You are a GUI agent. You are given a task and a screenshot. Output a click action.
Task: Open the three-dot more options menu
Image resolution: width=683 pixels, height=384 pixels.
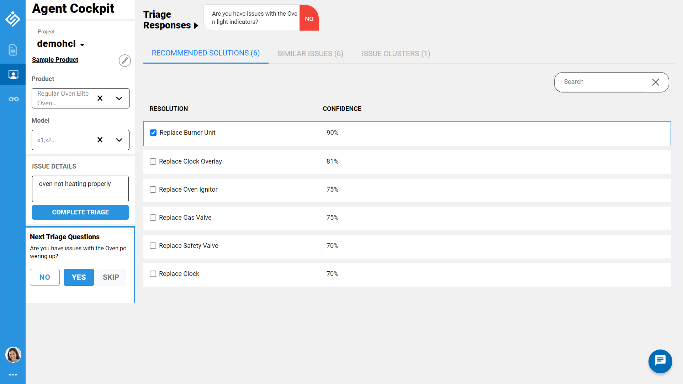pyautogui.click(x=13, y=374)
